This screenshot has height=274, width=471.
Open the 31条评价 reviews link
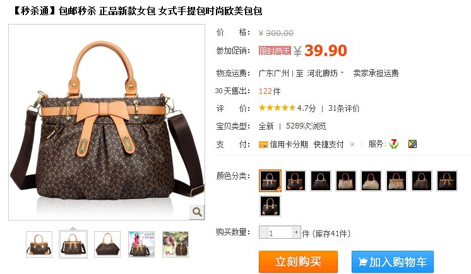343,108
